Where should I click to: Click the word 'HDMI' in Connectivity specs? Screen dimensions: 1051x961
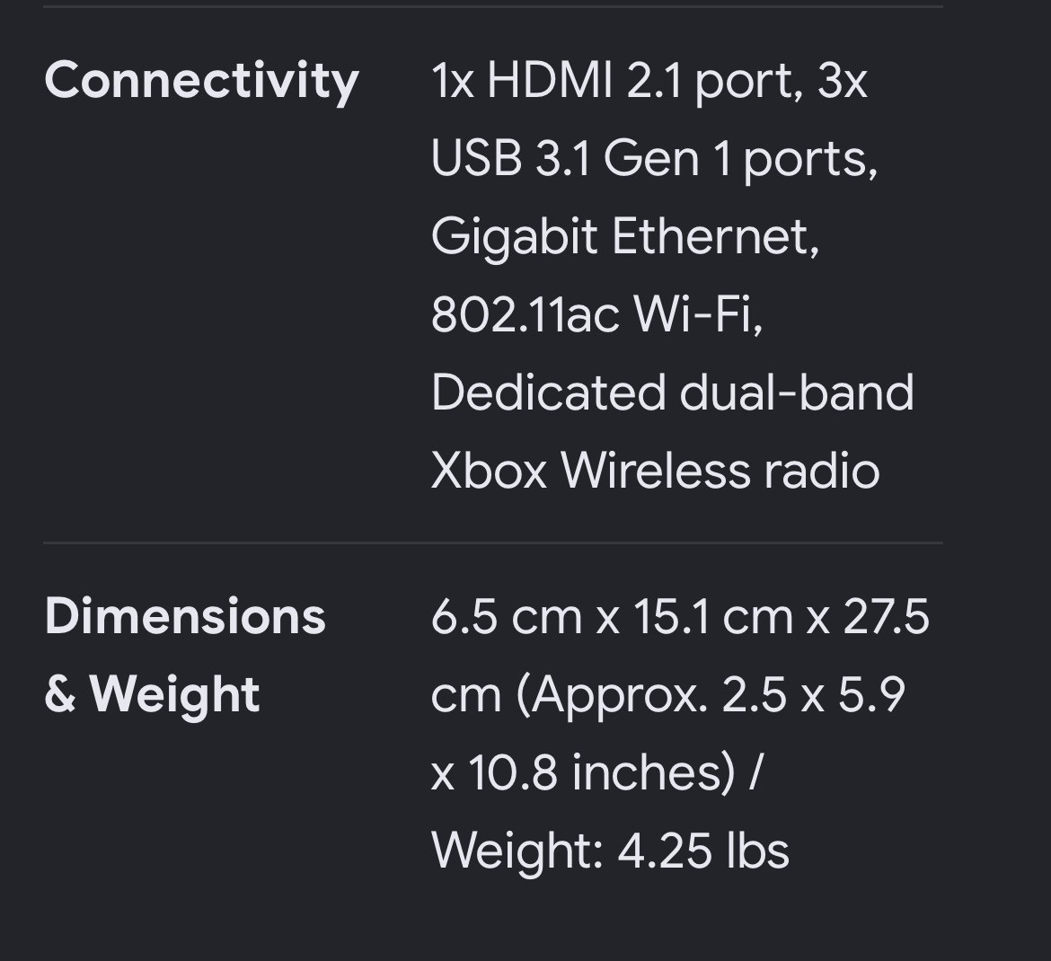pos(550,81)
